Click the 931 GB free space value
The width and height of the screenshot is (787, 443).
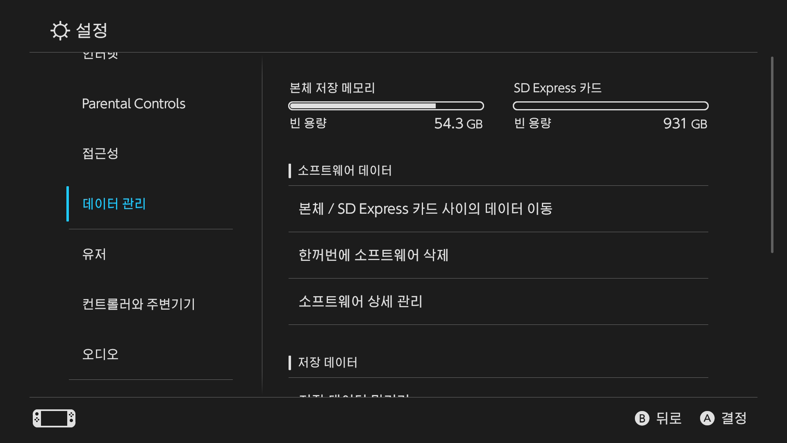[x=685, y=123]
